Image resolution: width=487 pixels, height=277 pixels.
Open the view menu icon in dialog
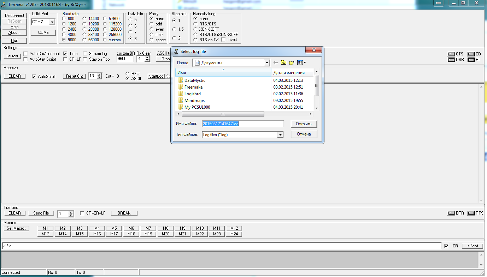point(301,63)
